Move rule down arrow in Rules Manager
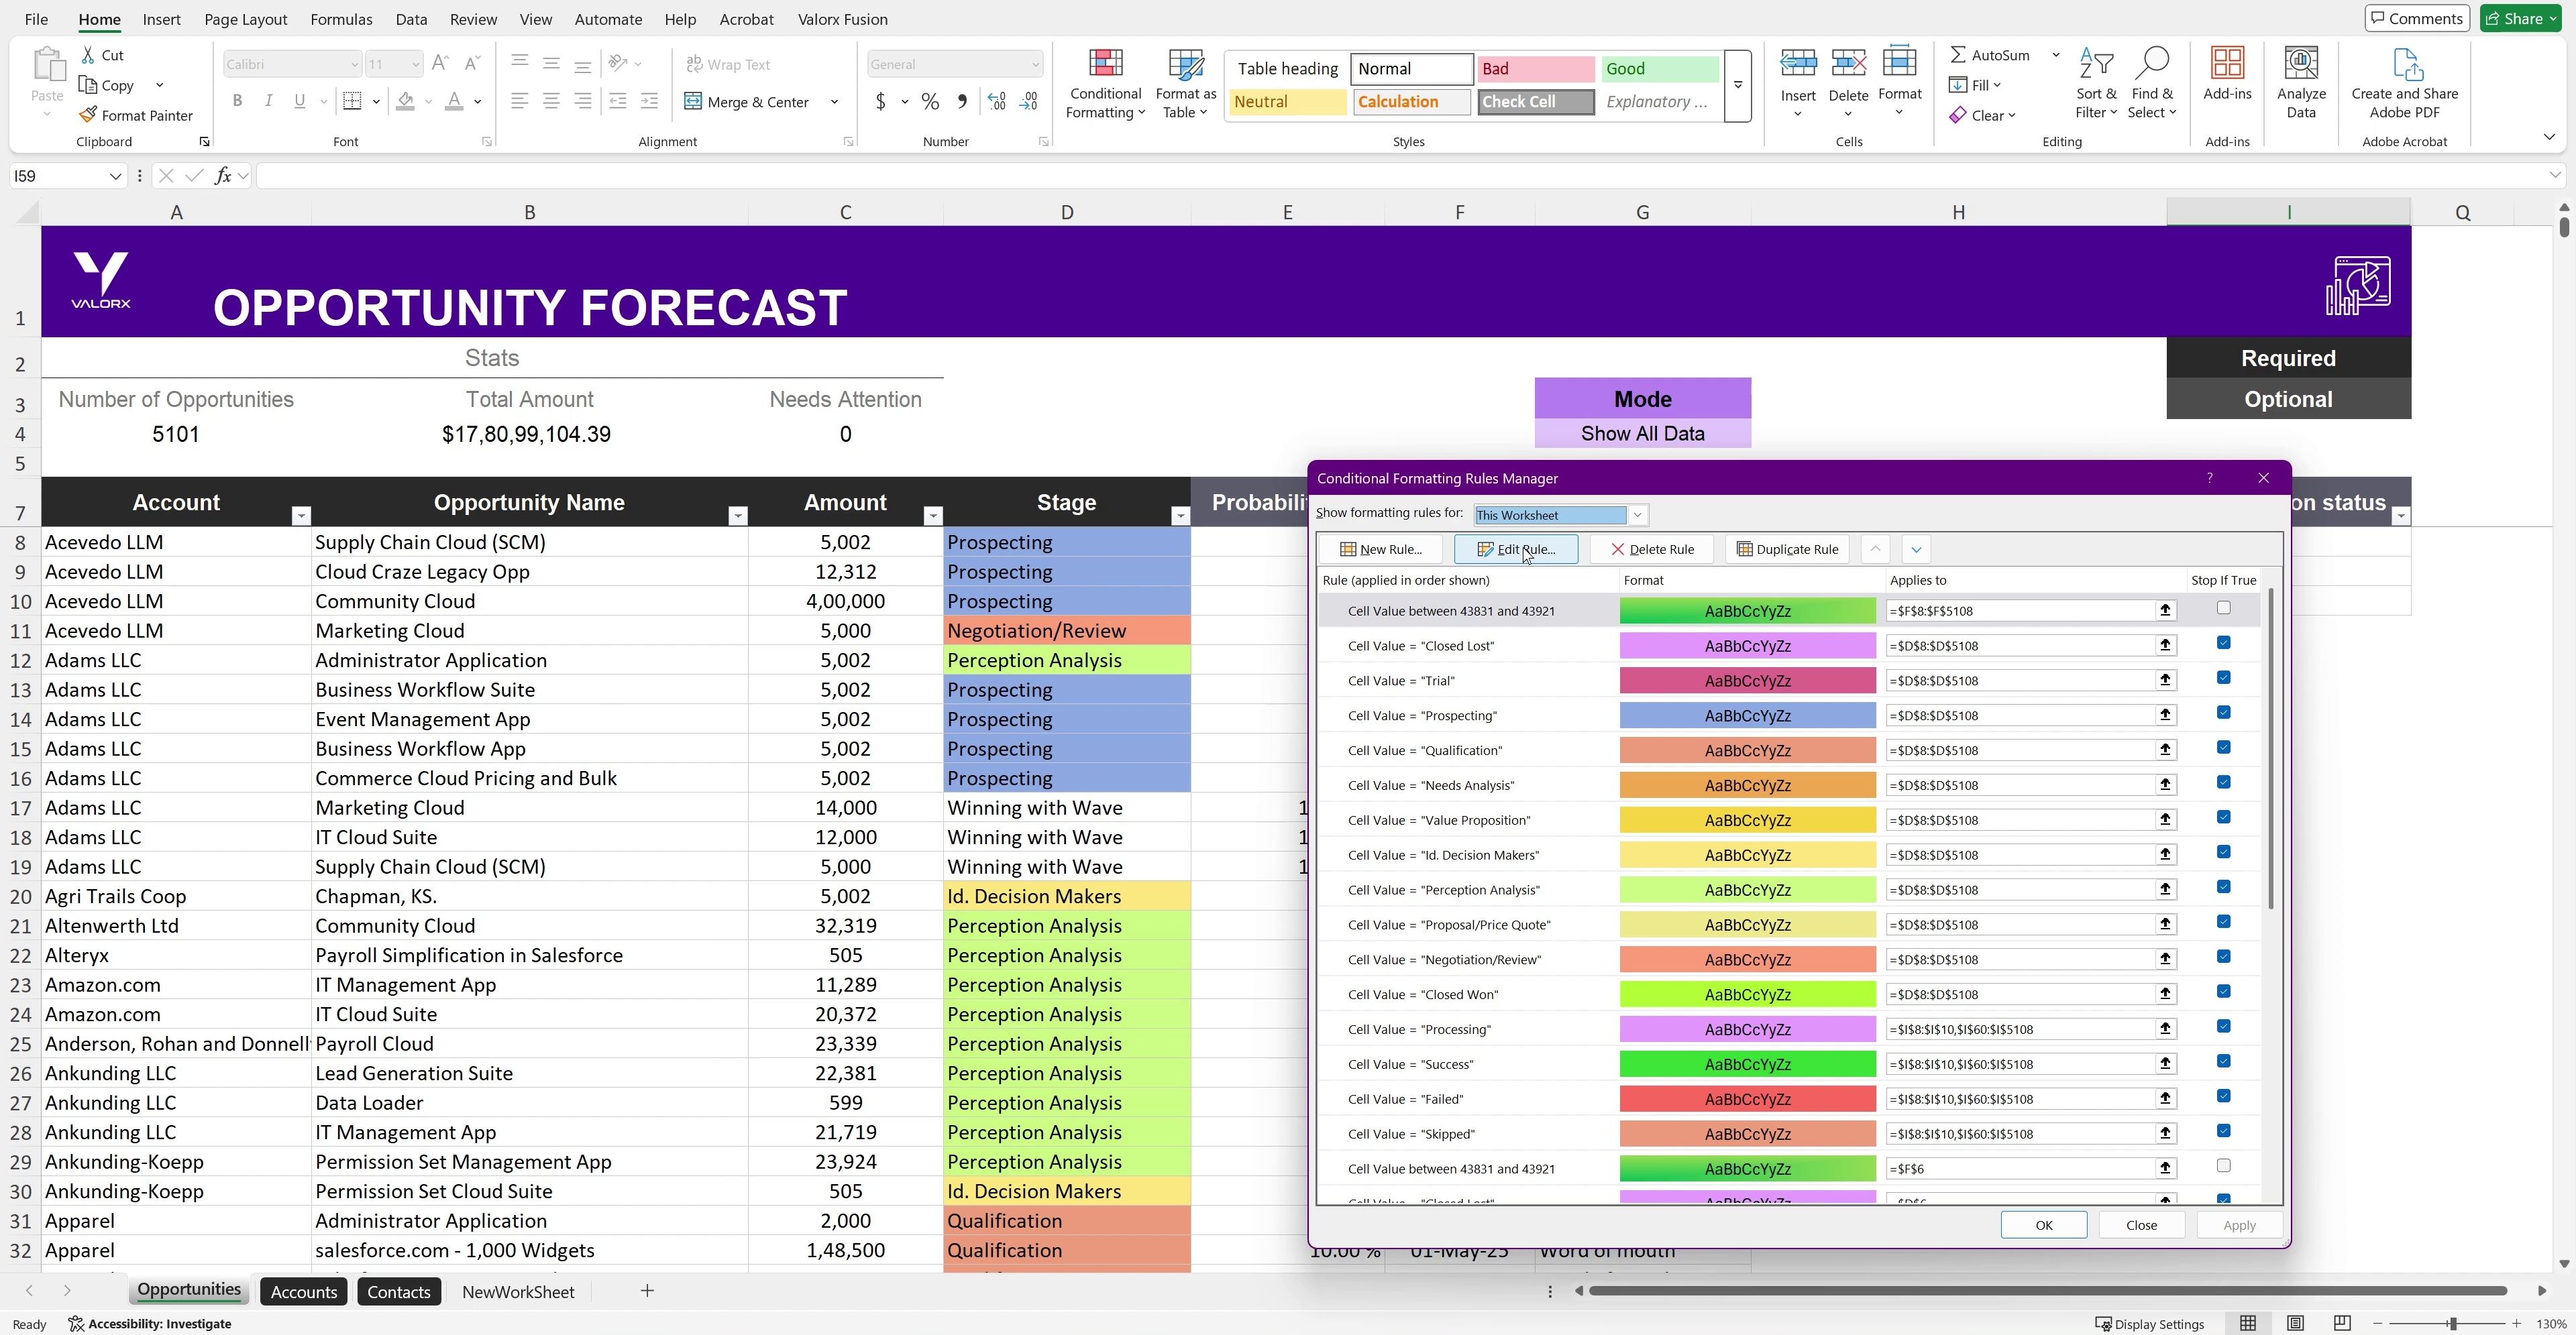This screenshot has height=1335, width=2576. (x=1915, y=548)
